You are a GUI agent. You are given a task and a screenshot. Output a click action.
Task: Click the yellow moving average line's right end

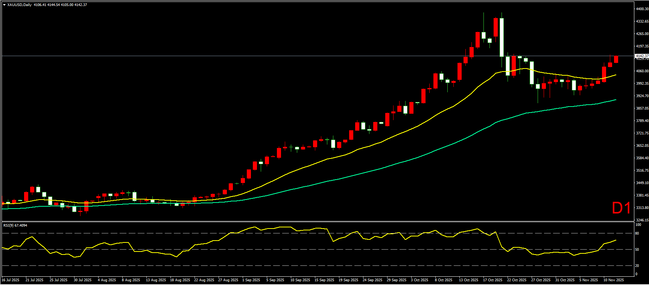click(x=616, y=75)
